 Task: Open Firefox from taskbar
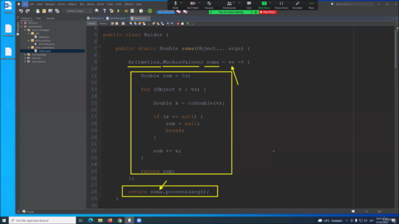(x=110, y=220)
